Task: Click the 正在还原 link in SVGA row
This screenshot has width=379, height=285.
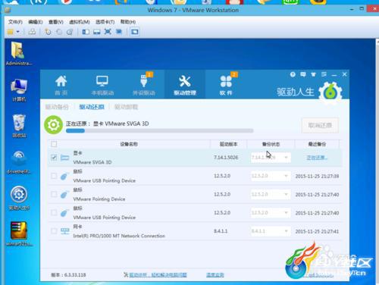Action: click(317, 158)
